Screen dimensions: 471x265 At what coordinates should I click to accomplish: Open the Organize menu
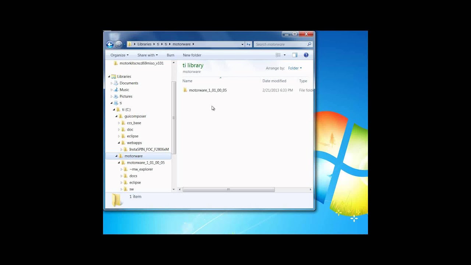[x=120, y=55]
